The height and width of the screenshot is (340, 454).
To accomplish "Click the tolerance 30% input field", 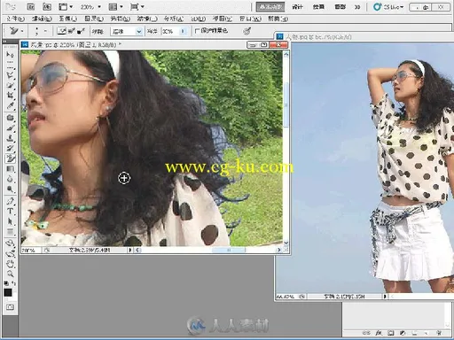I will 170,31.
